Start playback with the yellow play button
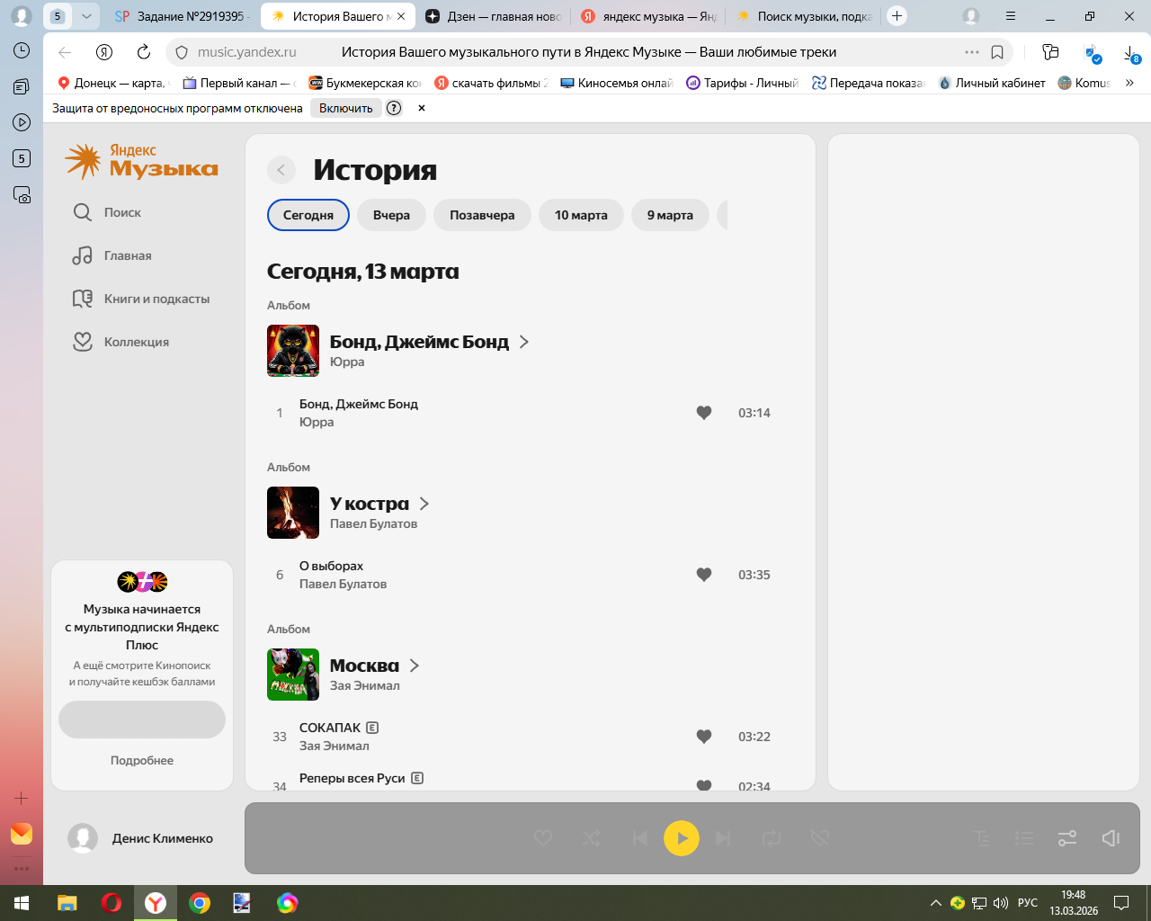Image resolution: width=1151 pixels, height=921 pixels. tap(682, 838)
